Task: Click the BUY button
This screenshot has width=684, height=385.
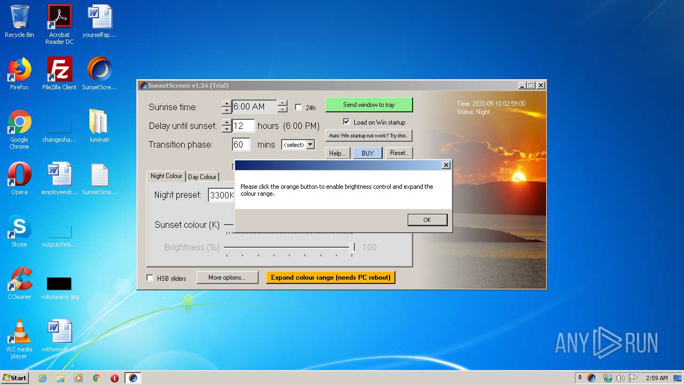Action: point(368,153)
